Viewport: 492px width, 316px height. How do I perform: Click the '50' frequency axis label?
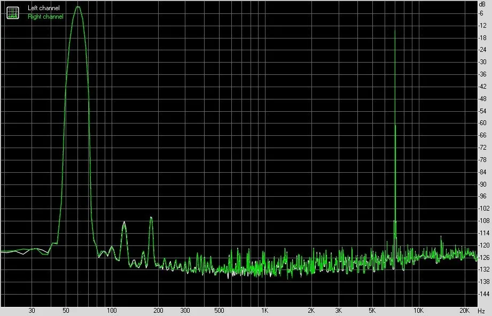point(66,311)
